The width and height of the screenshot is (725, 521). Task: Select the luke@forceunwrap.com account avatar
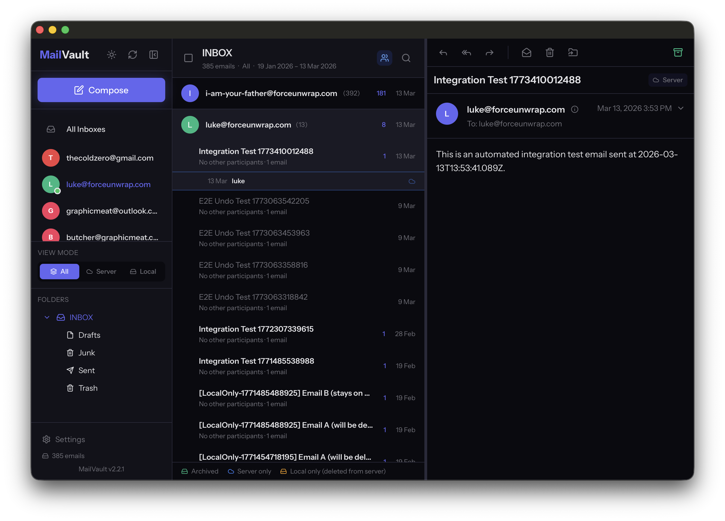tap(51, 185)
